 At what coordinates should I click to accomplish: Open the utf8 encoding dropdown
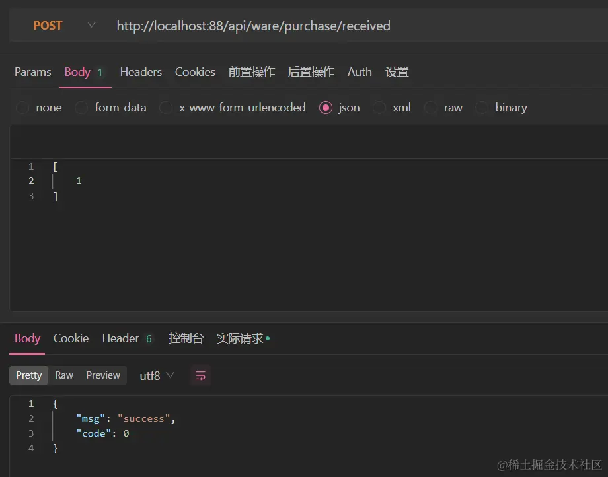(157, 375)
